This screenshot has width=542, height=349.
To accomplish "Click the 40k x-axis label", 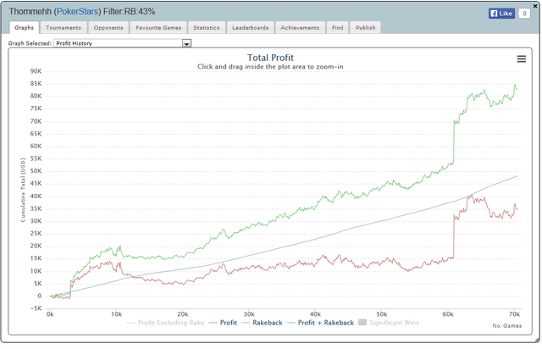I will coord(315,314).
